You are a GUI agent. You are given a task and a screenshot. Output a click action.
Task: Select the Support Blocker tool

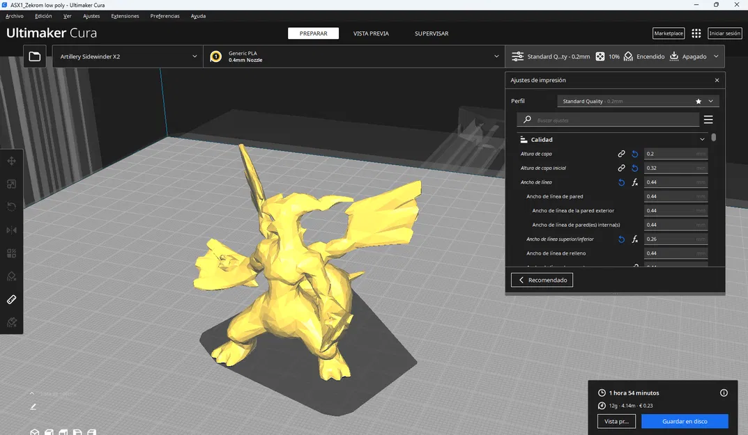click(x=11, y=276)
